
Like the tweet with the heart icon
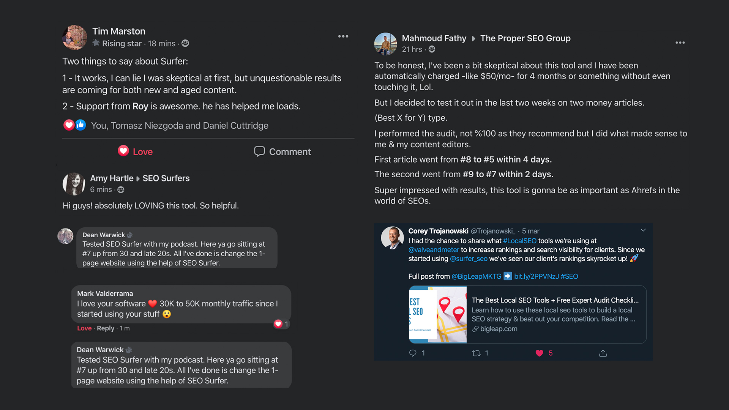pos(539,353)
